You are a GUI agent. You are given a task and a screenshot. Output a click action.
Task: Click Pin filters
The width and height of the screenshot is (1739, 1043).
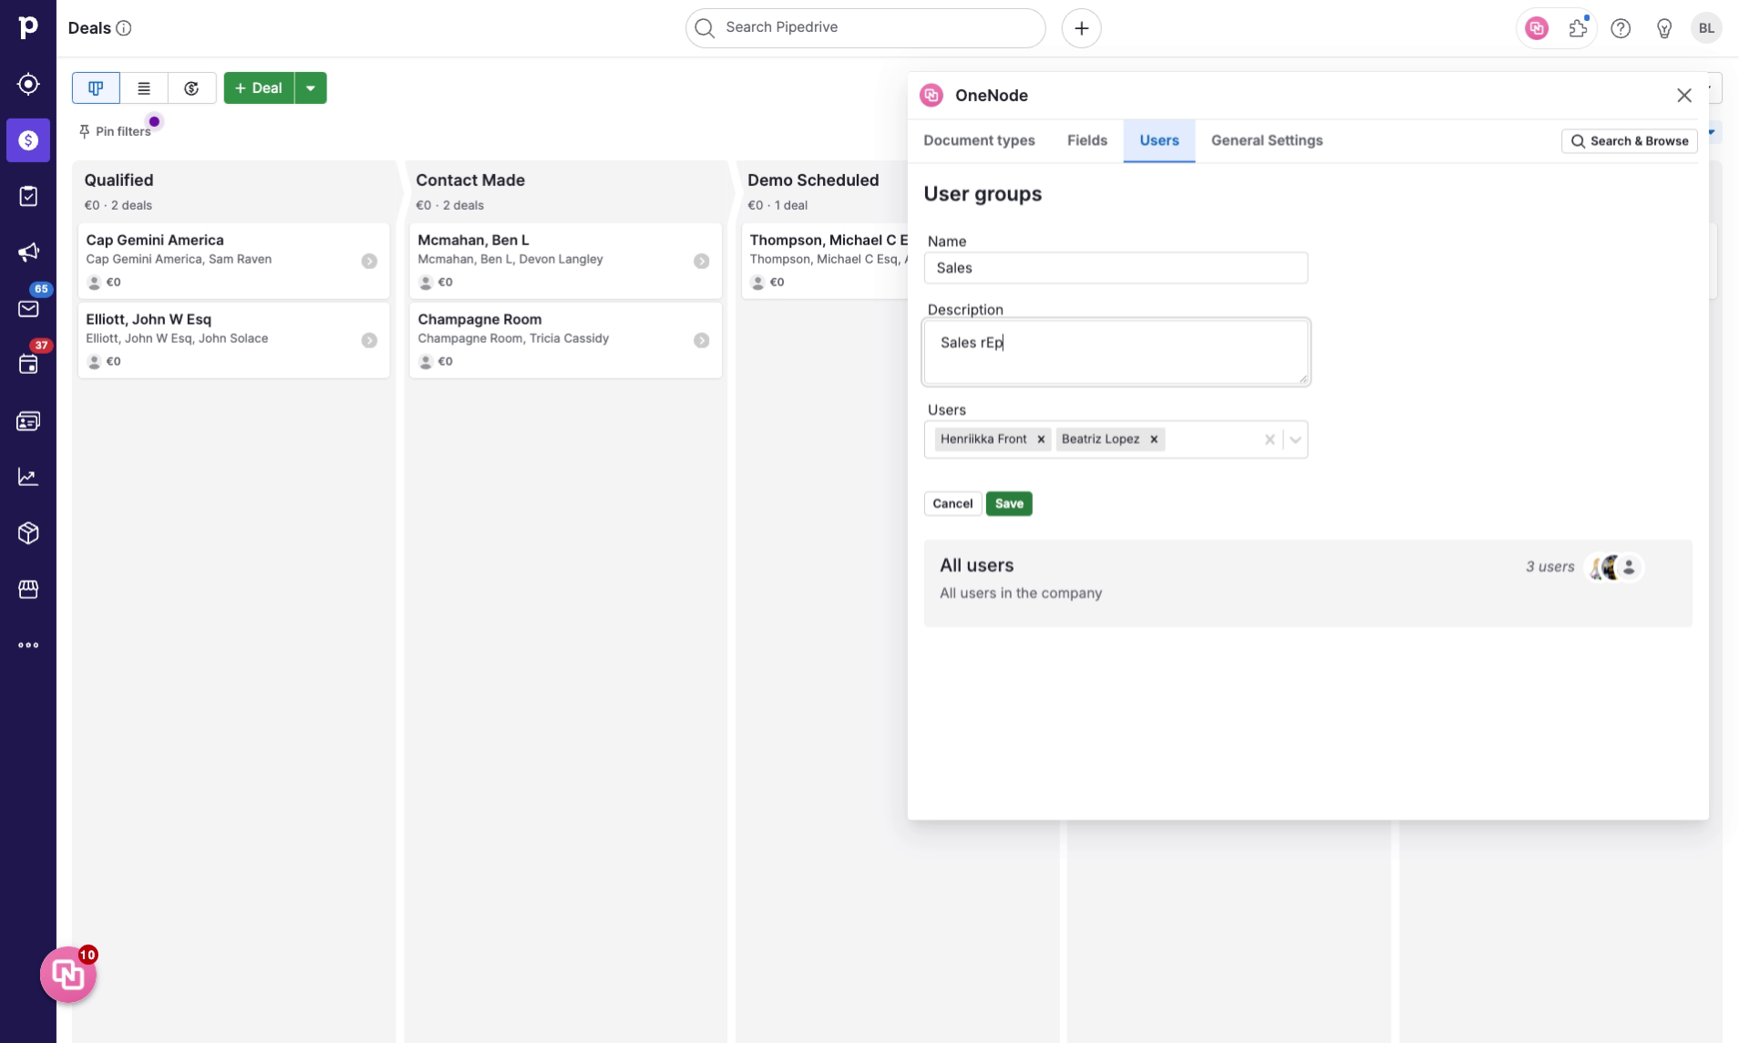pyautogui.click(x=115, y=131)
